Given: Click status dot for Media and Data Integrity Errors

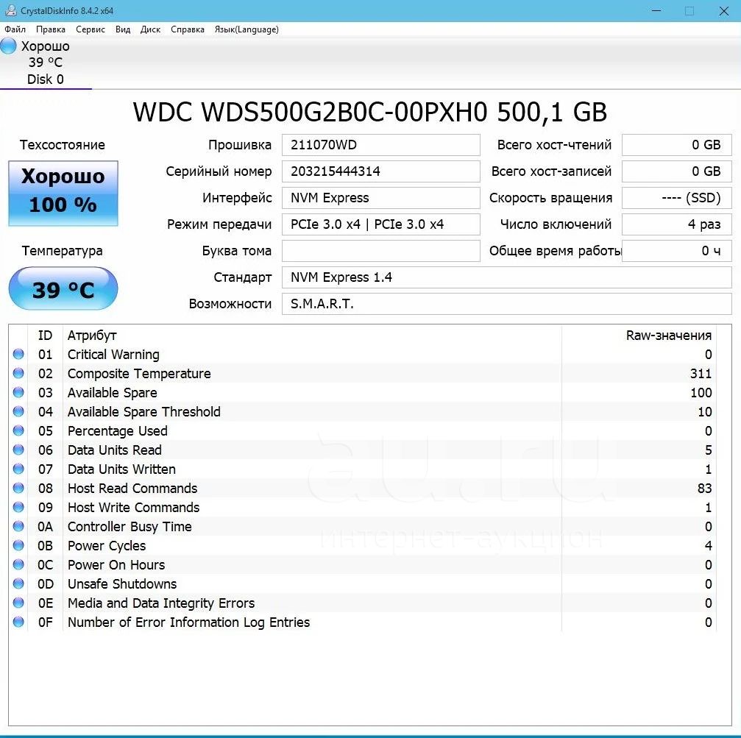Looking at the screenshot, I should 18,603.
